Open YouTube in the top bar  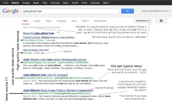click(55, 3)
